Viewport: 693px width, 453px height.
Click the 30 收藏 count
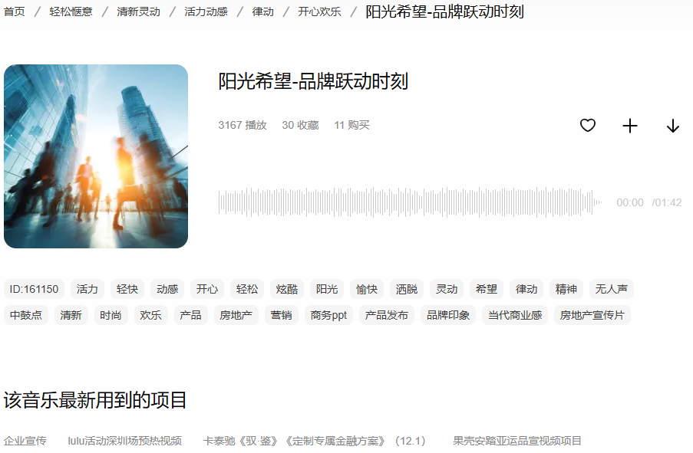(301, 126)
